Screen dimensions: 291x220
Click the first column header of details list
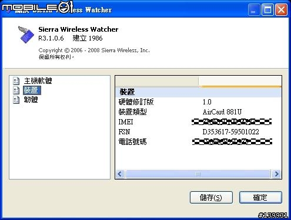[157, 81]
